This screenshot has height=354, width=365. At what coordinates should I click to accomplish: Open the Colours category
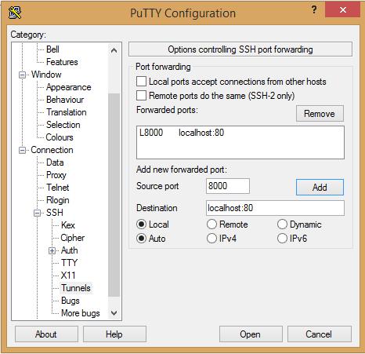60,137
